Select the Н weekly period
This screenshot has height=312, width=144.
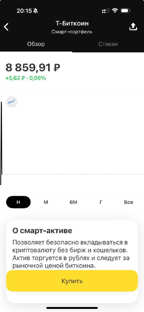click(18, 202)
